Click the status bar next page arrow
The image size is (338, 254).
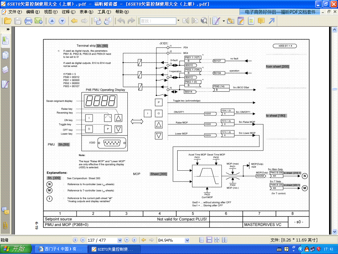(127, 240)
